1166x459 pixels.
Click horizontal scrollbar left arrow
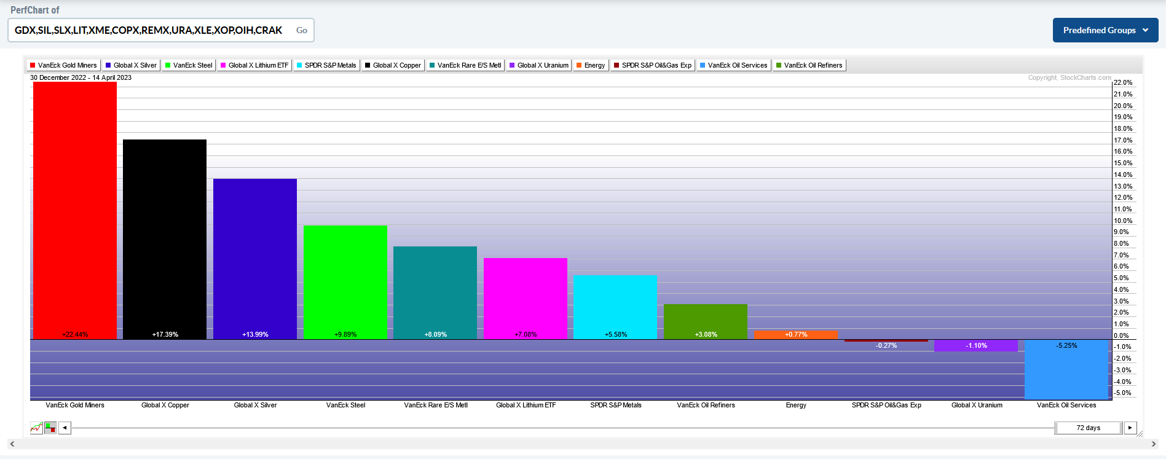tap(12, 444)
